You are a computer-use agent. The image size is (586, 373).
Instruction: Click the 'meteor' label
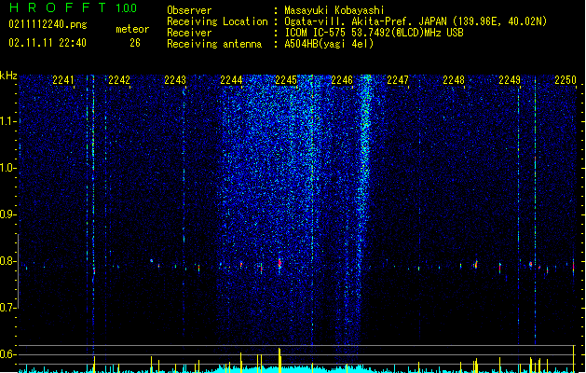pyautogui.click(x=132, y=29)
